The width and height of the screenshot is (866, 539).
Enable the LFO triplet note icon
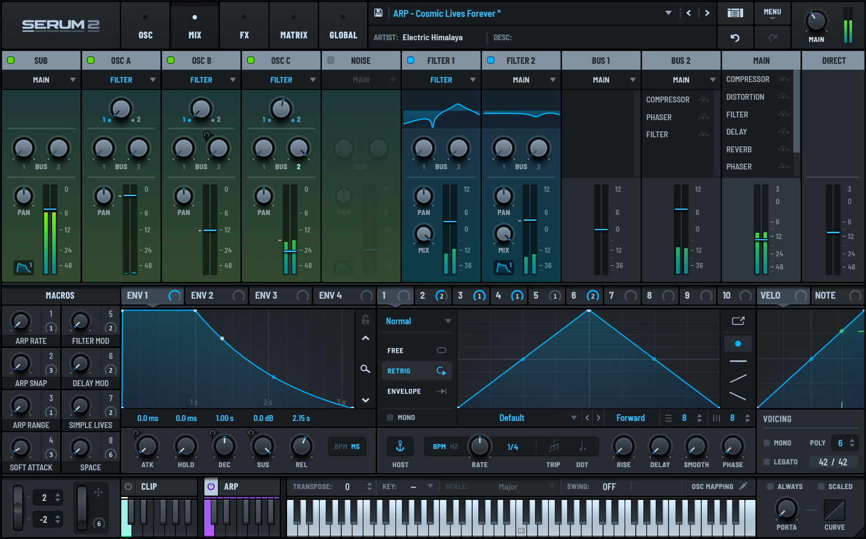pos(554,446)
